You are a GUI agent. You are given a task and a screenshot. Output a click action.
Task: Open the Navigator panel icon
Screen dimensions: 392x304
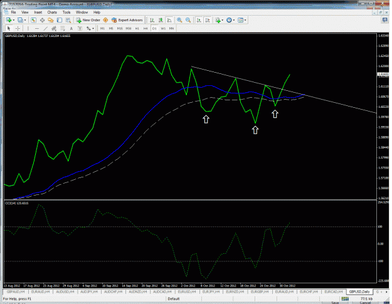click(x=51, y=20)
